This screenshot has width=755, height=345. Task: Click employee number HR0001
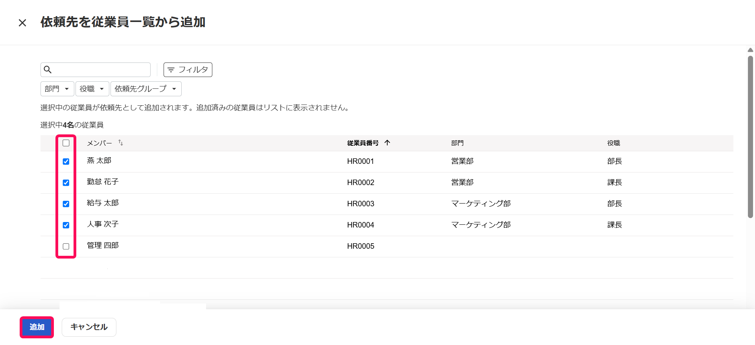click(361, 161)
